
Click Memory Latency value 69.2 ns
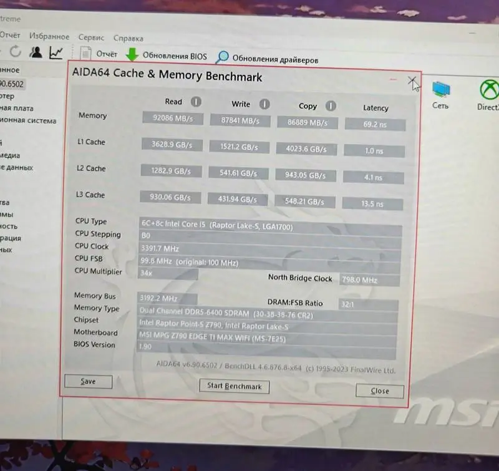click(x=375, y=124)
